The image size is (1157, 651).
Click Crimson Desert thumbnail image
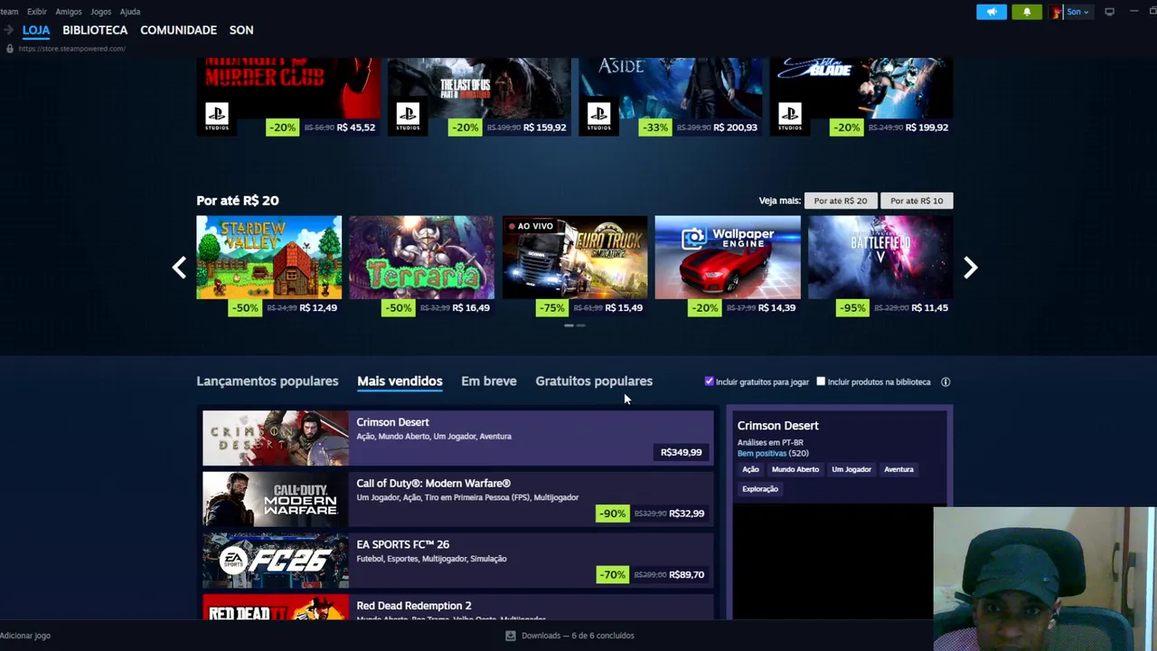pos(275,439)
